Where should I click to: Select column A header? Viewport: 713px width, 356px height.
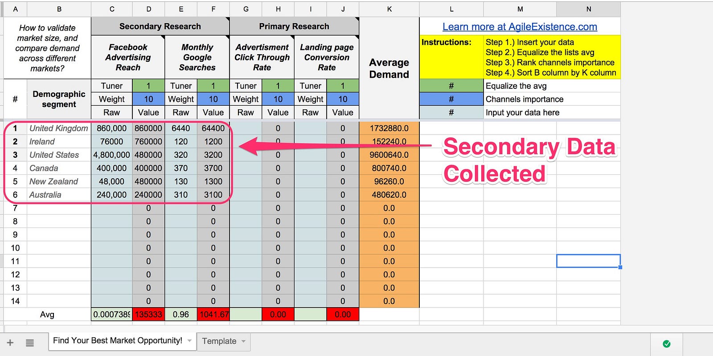tap(15, 9)
